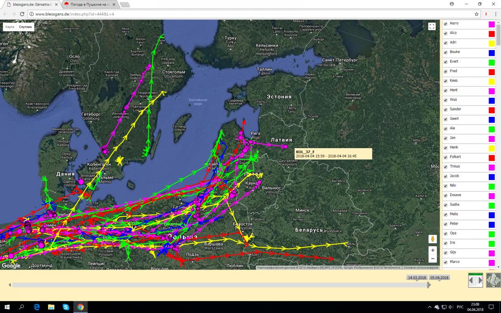Click Evert's green color swatch
501x313 pixels.
tap(492, 63)
